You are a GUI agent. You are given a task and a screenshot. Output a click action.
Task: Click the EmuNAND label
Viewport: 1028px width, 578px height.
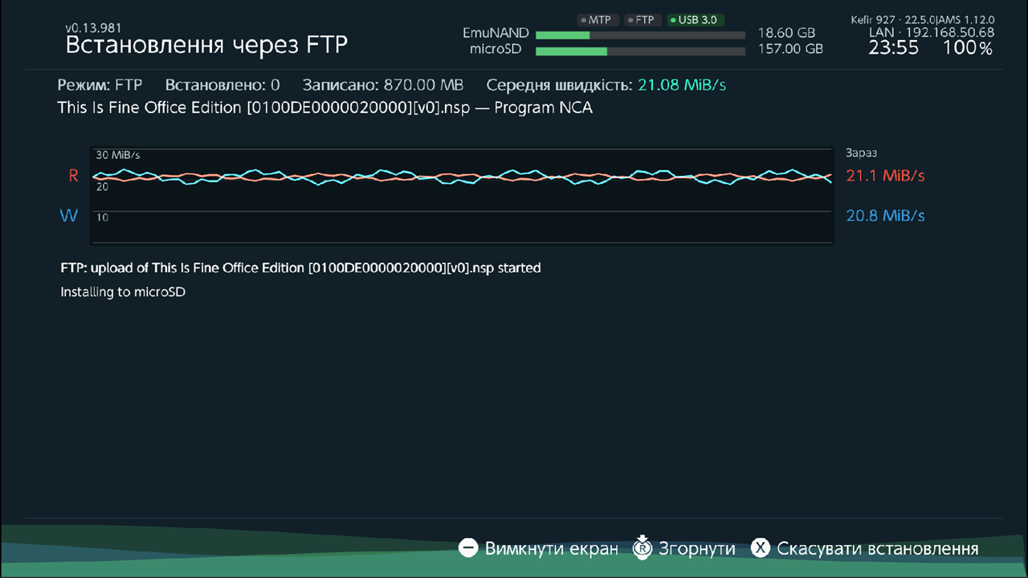(x=496, y=34)
